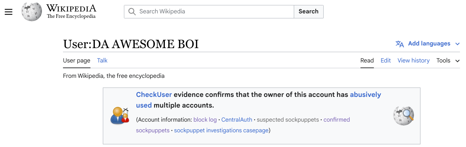The width and height of the screenshot is (466, 147).
Task: Switch to the Talk tab
Action: click(x=102, y=60)
